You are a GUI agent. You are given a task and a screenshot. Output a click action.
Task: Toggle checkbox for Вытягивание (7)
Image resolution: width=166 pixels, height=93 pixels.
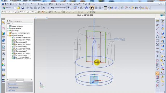pyautogui.click(x=12, y=51)
